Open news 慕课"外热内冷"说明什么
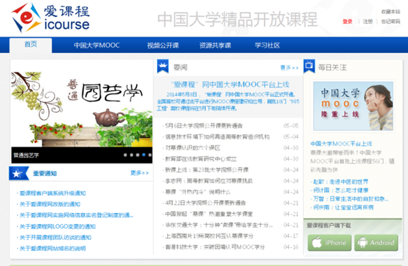The width and height of the screenshot is (408, 266). [x=198, y=192]
